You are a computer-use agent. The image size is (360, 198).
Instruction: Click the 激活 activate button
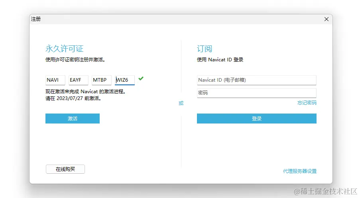[72, 118]
